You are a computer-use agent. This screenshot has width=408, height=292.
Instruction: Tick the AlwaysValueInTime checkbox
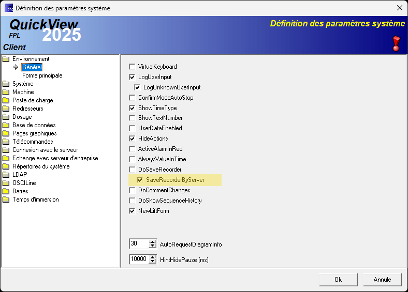tap(132, 159)
